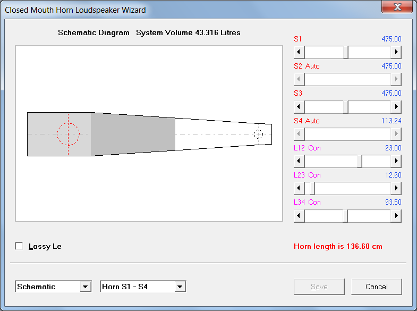Close the Closed Mouth Horn Loudspeaker Wizard
417x311 pixels.
tap(397, 7)
